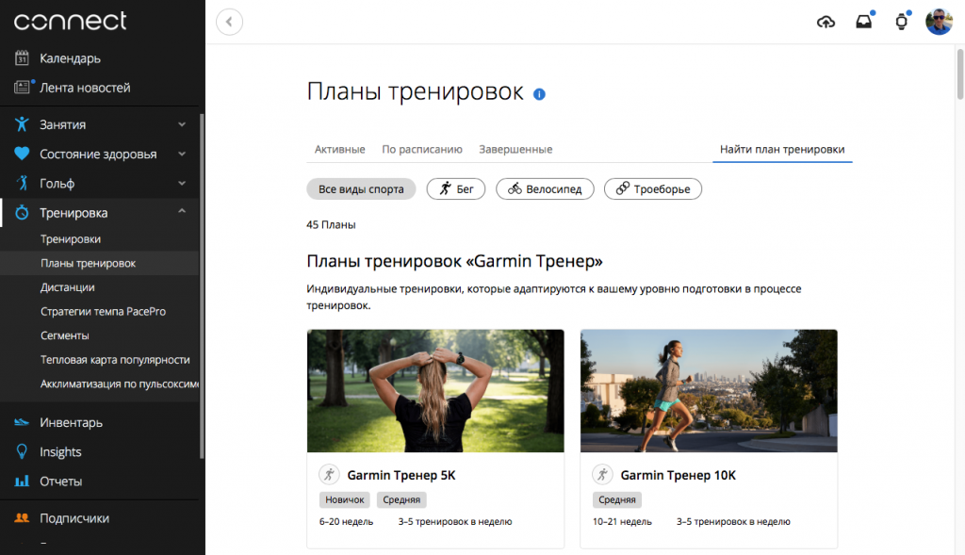This screenshot has width=965, height=555.
Task: Open Лента новостей in the sidebar
Action: click(85, 88)
